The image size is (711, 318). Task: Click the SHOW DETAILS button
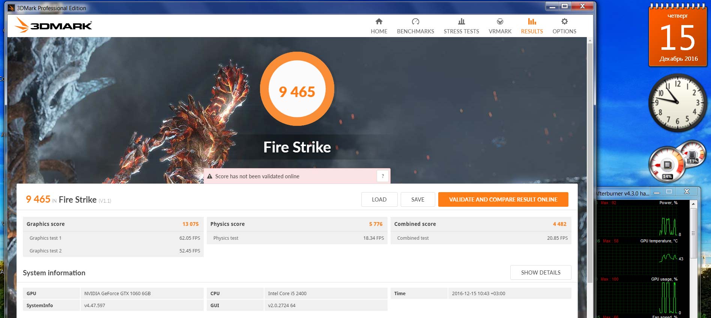coord(541,273)
